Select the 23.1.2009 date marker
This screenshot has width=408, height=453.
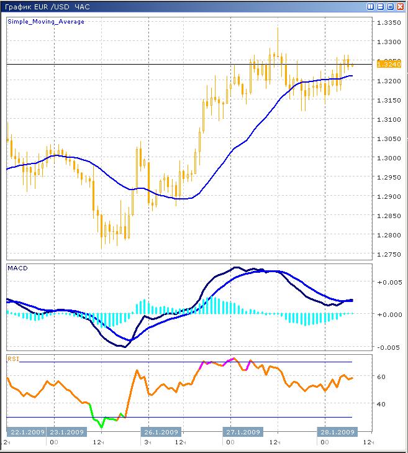pyautogui.click(x=66, y=432)
